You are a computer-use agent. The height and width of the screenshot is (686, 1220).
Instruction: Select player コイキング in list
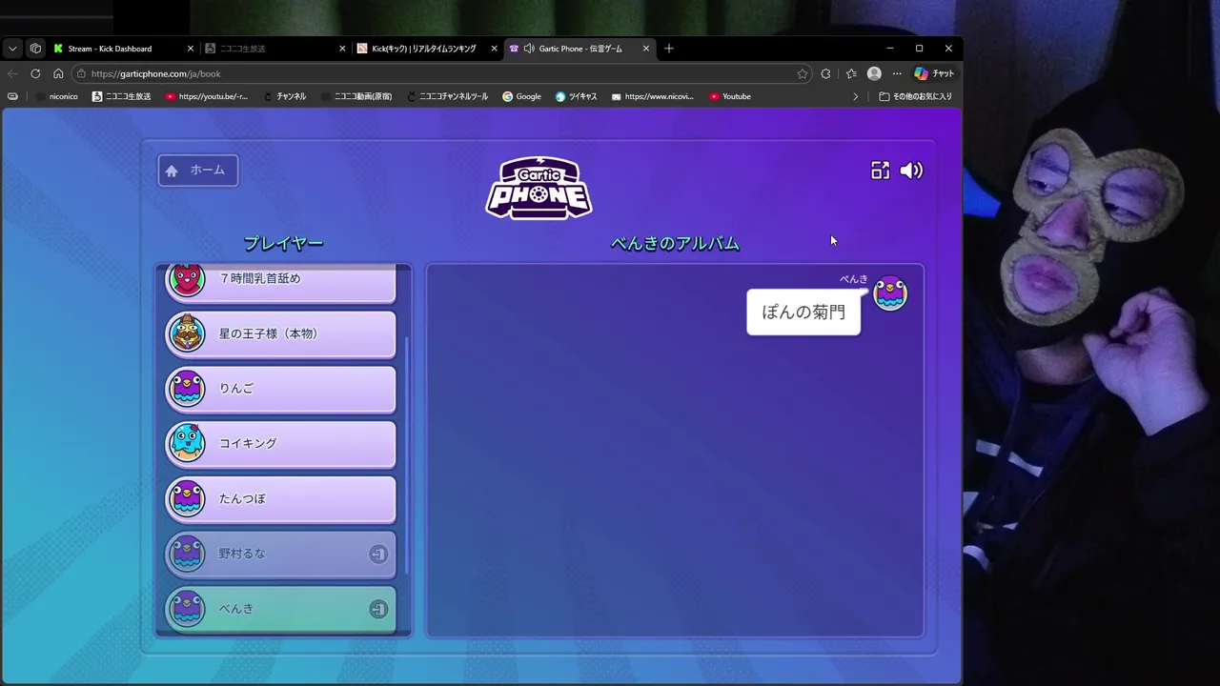(281, 443)
